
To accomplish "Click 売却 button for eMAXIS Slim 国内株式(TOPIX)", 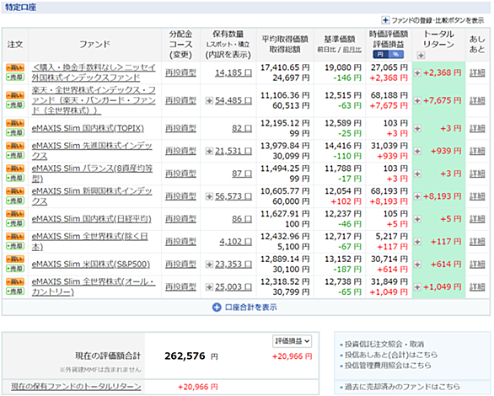I will click(x=15, y=132).
